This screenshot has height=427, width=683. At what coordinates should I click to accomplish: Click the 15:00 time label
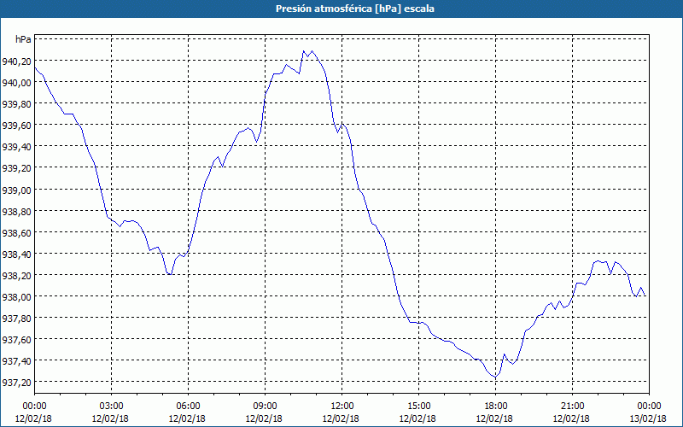(x=418, y=407)
